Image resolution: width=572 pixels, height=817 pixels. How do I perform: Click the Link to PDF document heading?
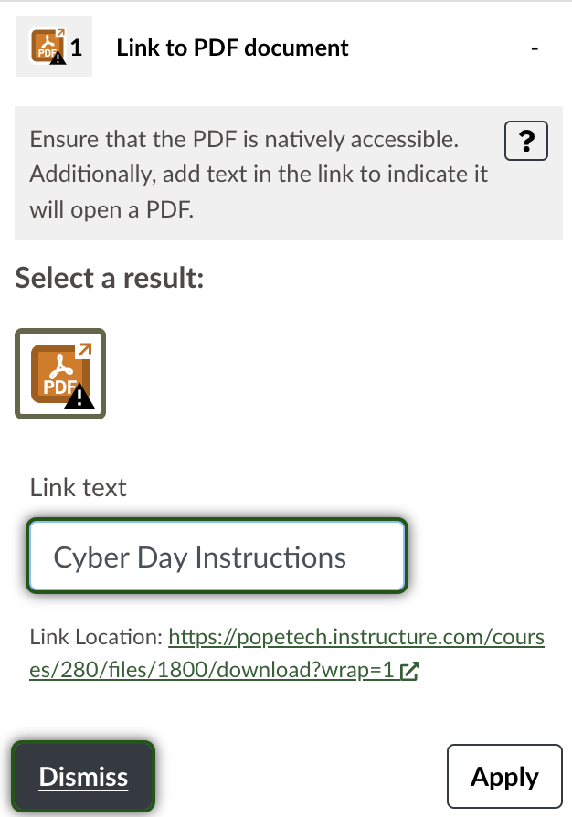232,48
